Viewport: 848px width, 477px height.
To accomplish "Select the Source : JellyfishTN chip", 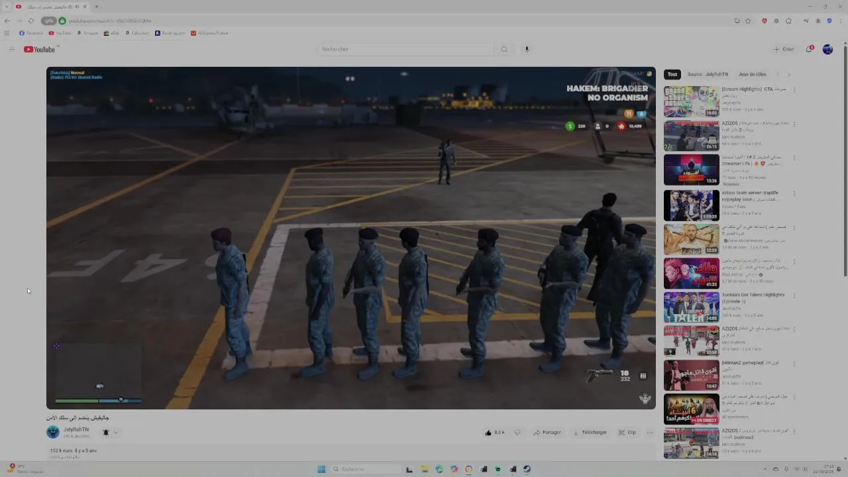I will [708, 74].
